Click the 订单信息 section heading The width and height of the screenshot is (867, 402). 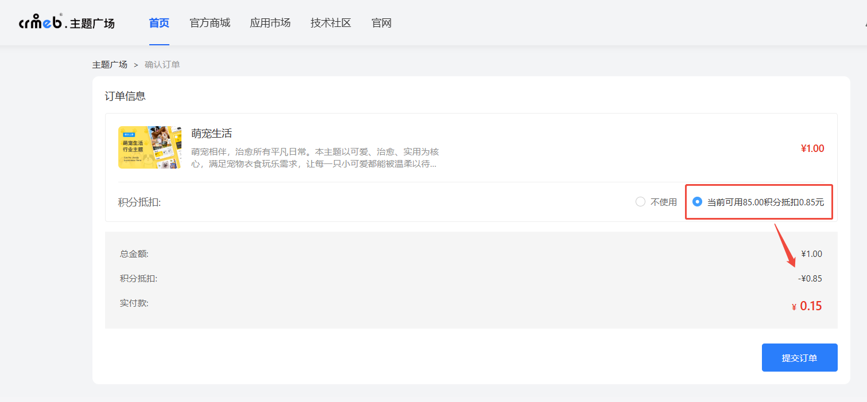coord(125,96)
